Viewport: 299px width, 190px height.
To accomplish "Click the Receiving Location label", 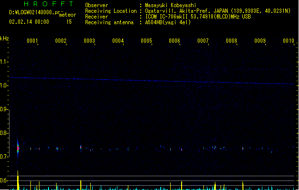I will pyautogui.click(x=111, y=11).
